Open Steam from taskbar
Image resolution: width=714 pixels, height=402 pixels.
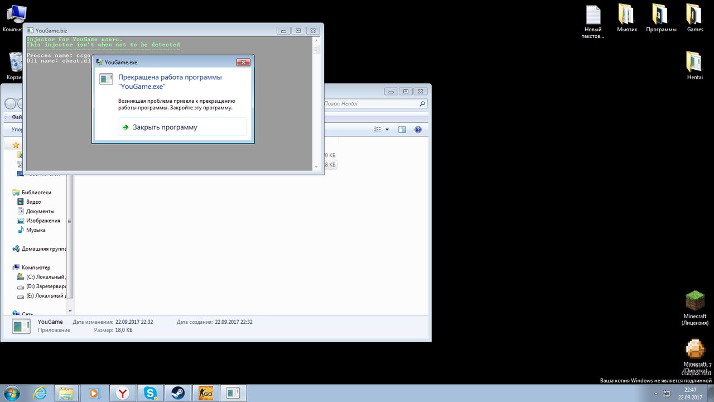[178, 393]
